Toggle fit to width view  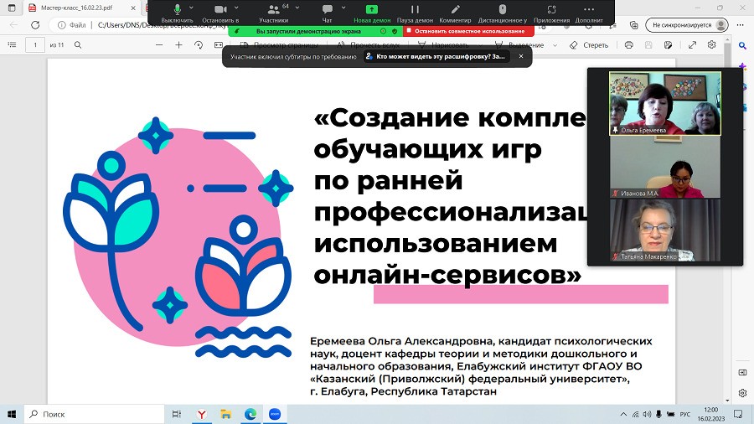[x=219, y=44]
